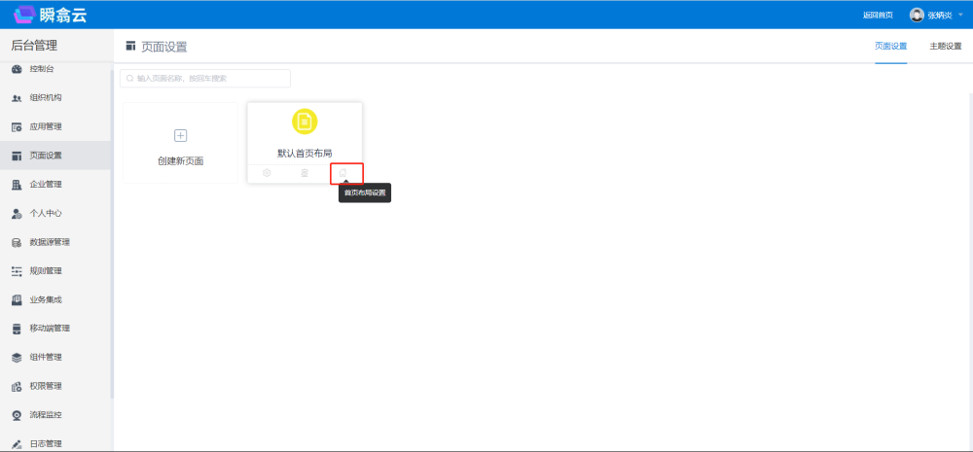The height and width of the screenshot is (452, 973).
Task: Click the plus icon to create new page
Action: tap(180, 135)
